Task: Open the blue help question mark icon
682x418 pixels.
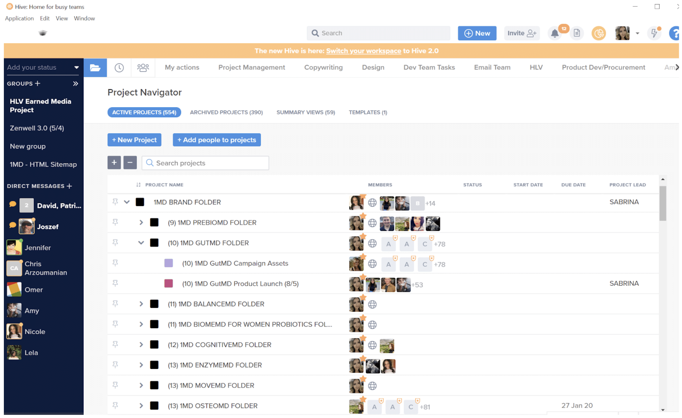Action: click(x=674, y=33)
